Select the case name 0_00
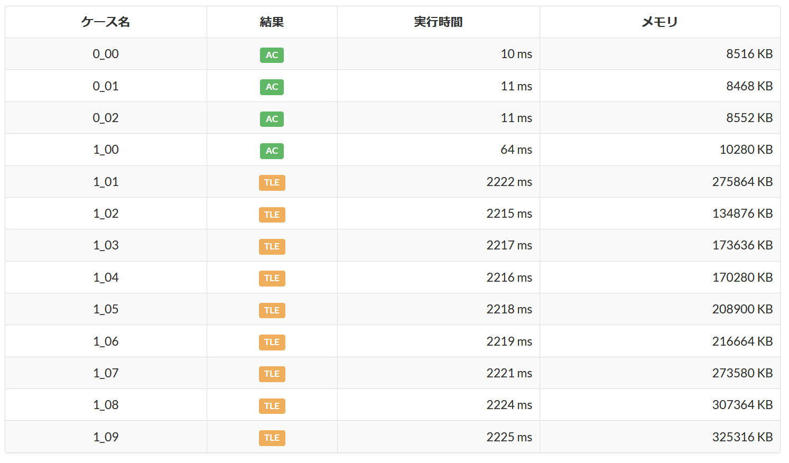The height and width of the screenshot is (463, 789). [x=106, y=54]
